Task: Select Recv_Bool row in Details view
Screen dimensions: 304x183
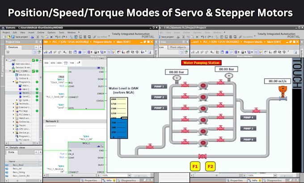Action: pyautogui.click(x=23, y=165)
